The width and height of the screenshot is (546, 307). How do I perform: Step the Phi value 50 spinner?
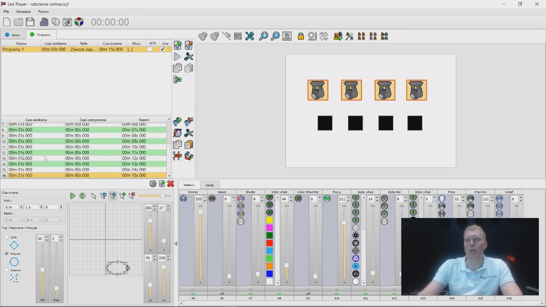(46, 239)
